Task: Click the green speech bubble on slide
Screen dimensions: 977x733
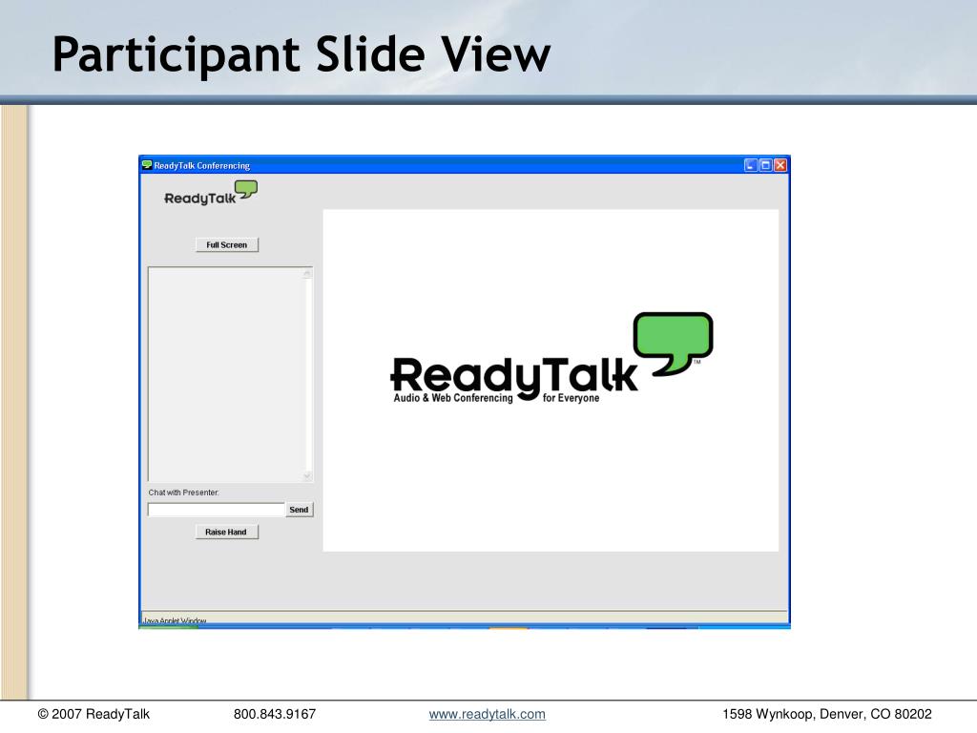Action: [674, 344]
